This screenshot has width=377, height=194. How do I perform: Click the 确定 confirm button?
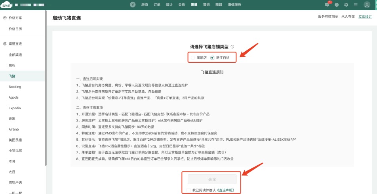(x=212, y=179)
